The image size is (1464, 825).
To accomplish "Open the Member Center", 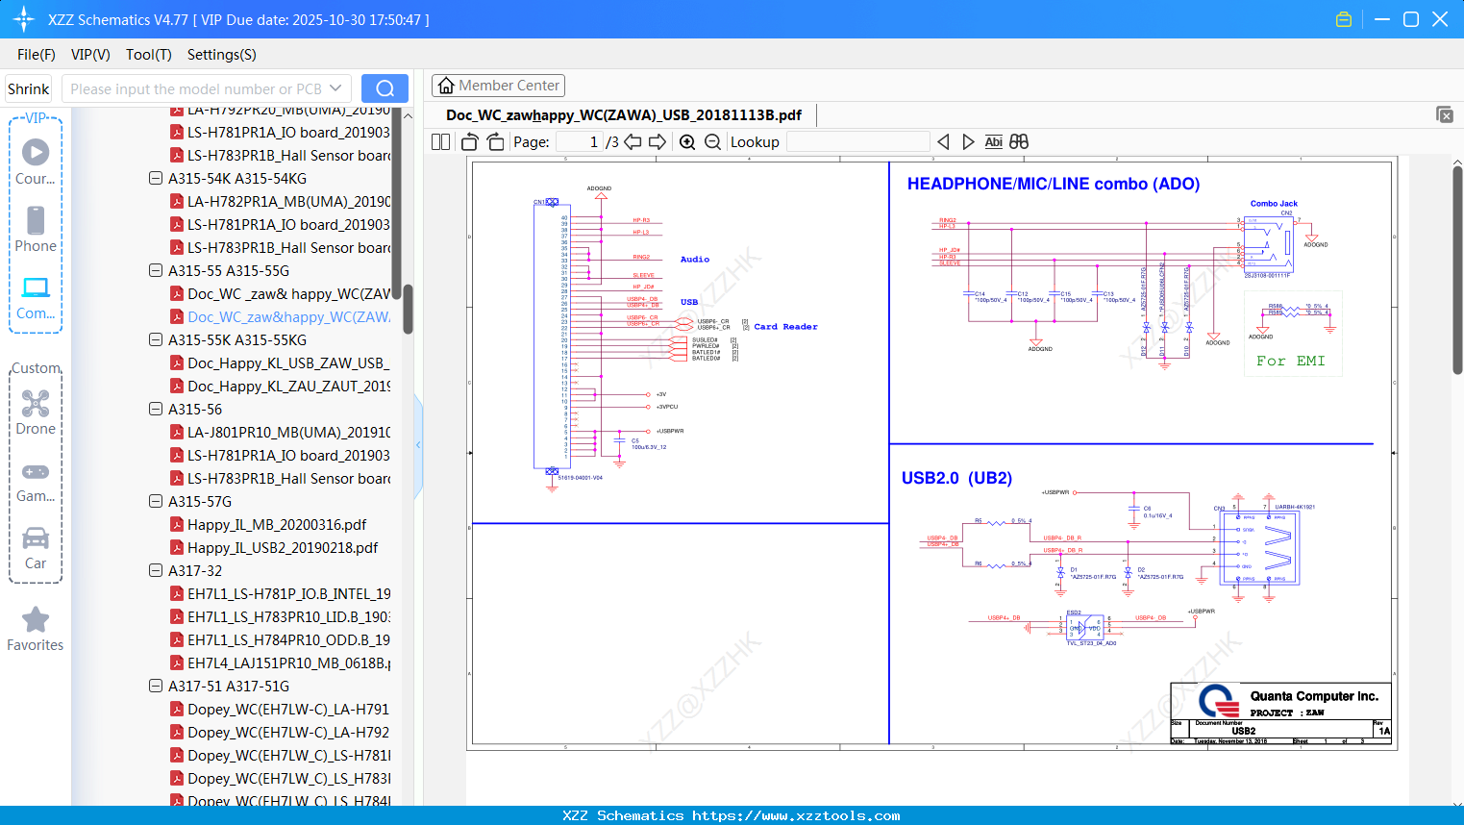I will click(x=498, y=86).
